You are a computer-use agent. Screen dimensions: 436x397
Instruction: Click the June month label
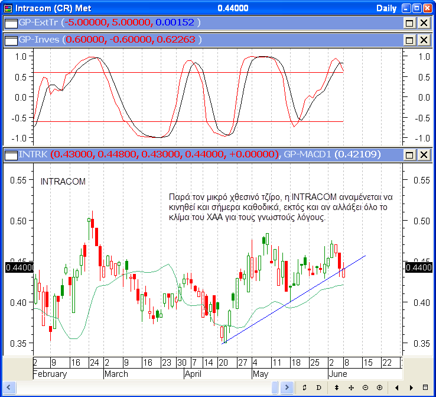(338, 374)
